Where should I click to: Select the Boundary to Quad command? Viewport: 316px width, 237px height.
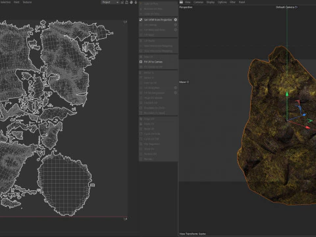[154, 113]
